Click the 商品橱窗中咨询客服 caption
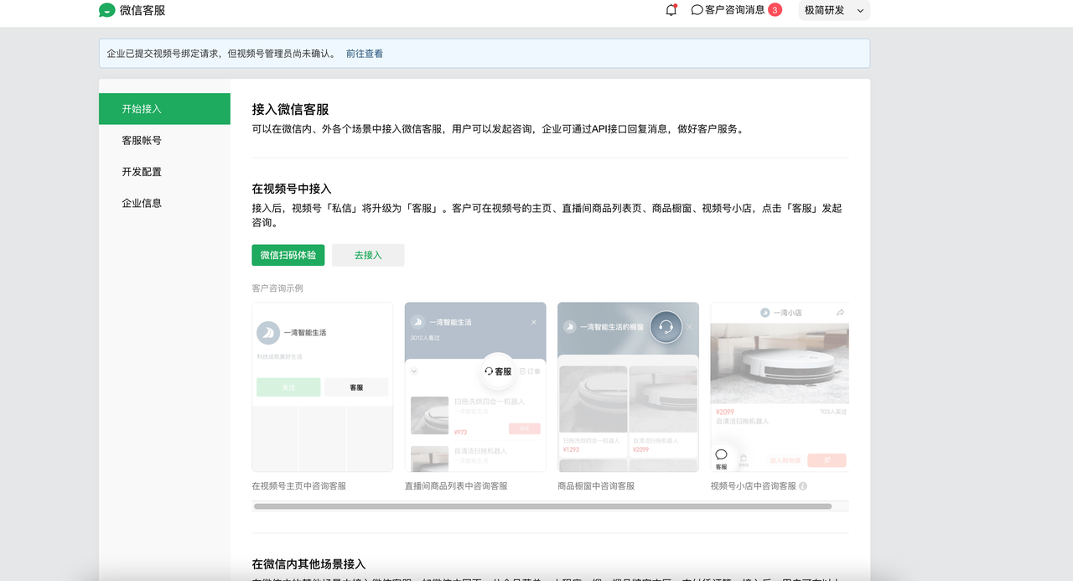Image resolution: width=1073 pixels, height=581 pixels. (596, 486)
